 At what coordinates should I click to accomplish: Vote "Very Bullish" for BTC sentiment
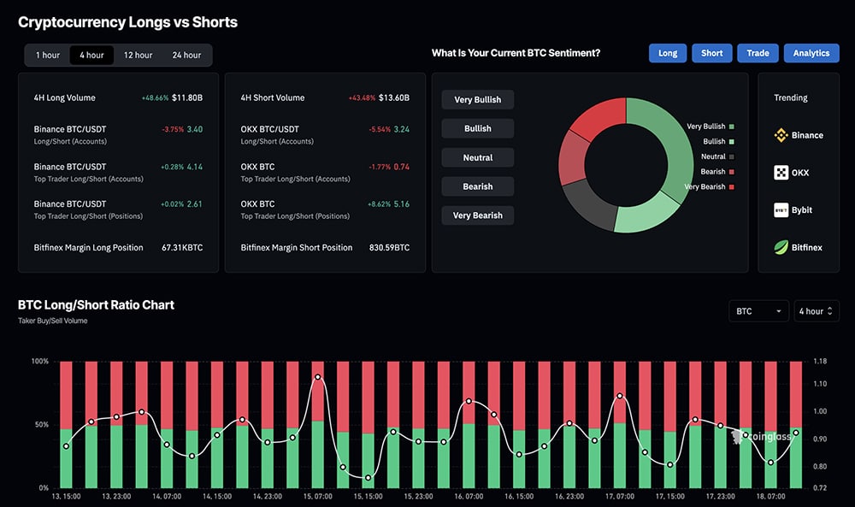tap(477, 99)
